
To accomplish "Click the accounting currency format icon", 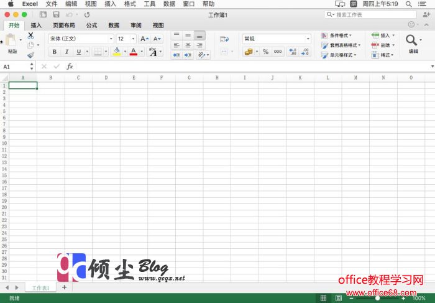I will (x=249, y=52).
